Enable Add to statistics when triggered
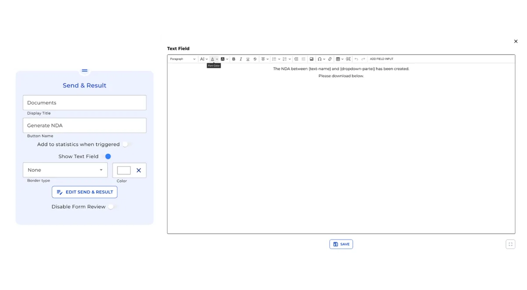527x290 pixels. click(x=126, y=144)
